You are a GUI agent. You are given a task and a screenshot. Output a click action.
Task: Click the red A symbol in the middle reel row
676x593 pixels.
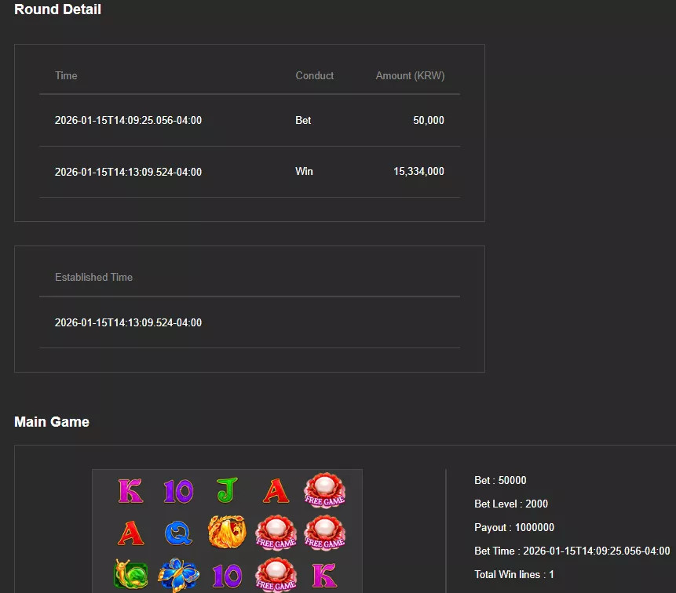pyautogui.click(x=130, y=533)
